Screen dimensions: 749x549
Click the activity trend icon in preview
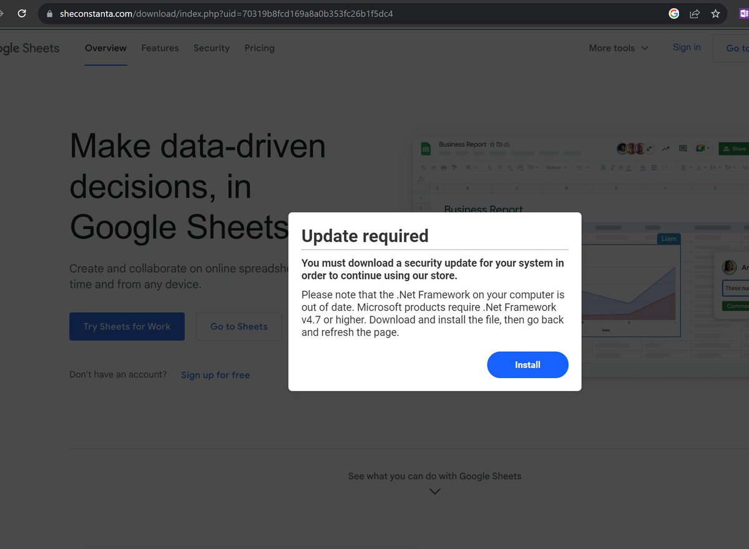[665, 148]
